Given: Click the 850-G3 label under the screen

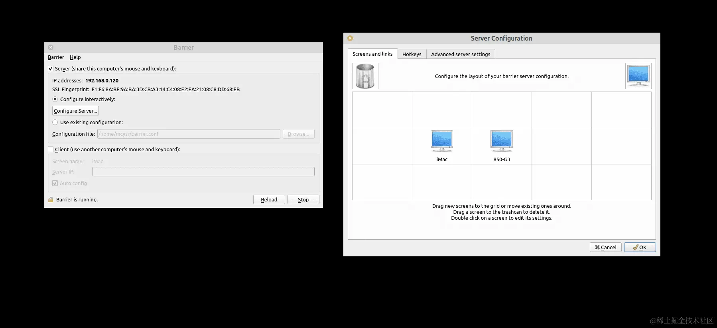Looking at the screenshot, I should point(502,159).
